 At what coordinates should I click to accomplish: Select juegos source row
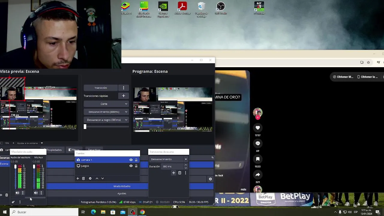click(x=107, y=166)
